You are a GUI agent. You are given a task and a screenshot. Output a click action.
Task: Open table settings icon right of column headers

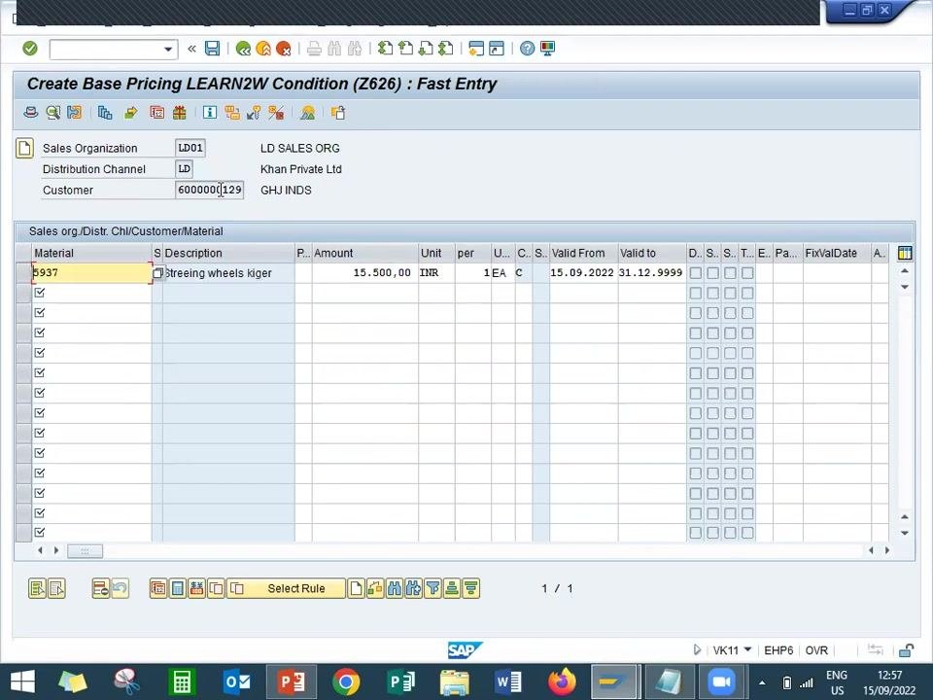point(905,253)
